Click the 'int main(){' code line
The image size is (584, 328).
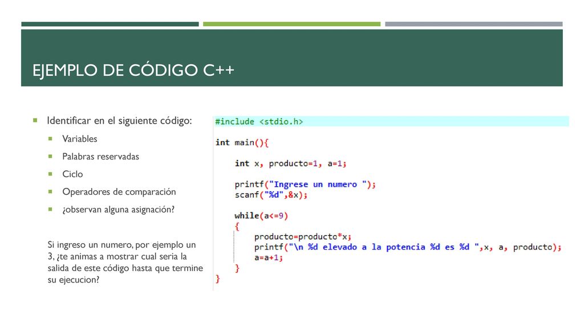(x=242, y=142)
